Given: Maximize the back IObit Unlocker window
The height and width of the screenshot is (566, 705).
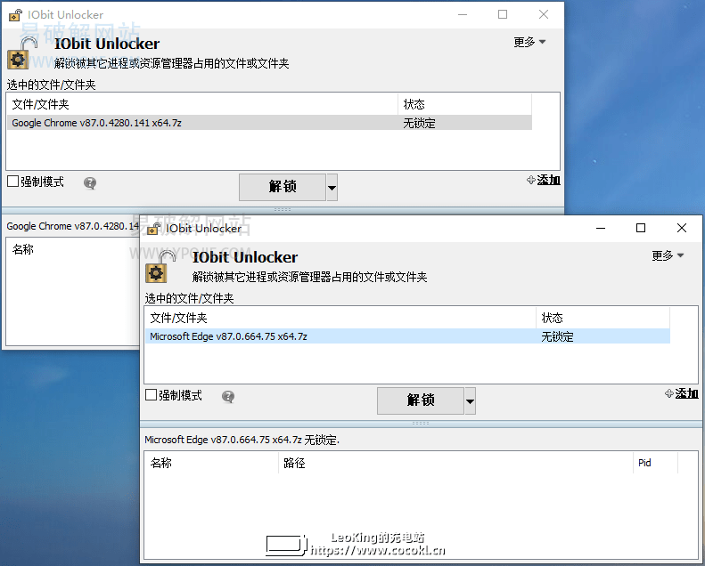Looking at the screenshot, I should [503, 15].
